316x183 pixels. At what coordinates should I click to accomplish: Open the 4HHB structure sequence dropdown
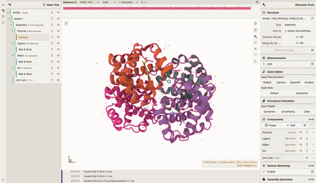click(x=89, y=2)
